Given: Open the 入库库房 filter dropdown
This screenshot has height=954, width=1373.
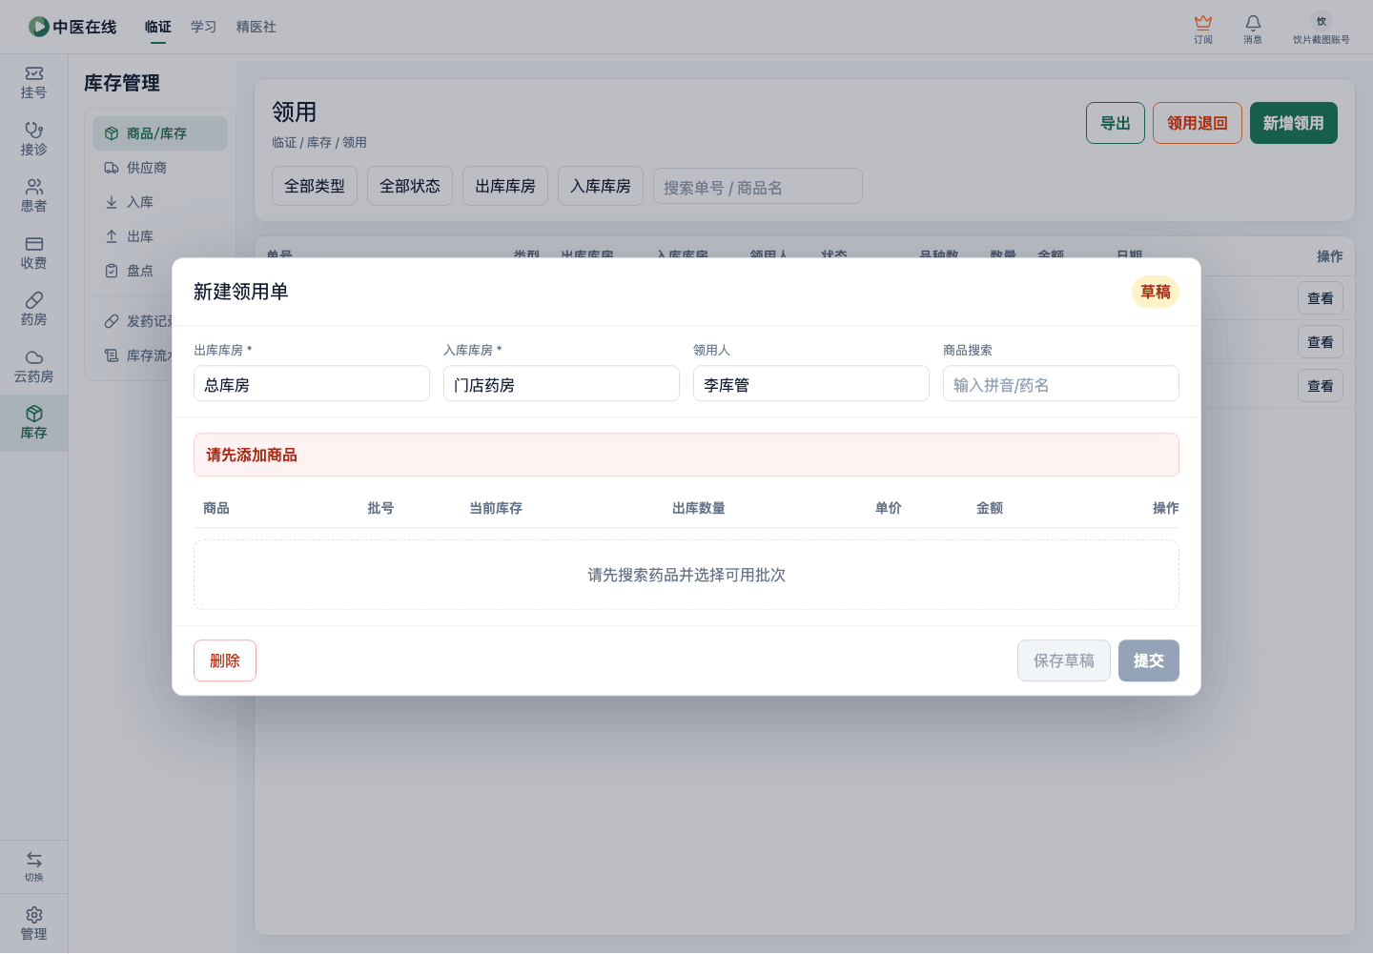Looking at the screenshot, I should pos(601,186).
